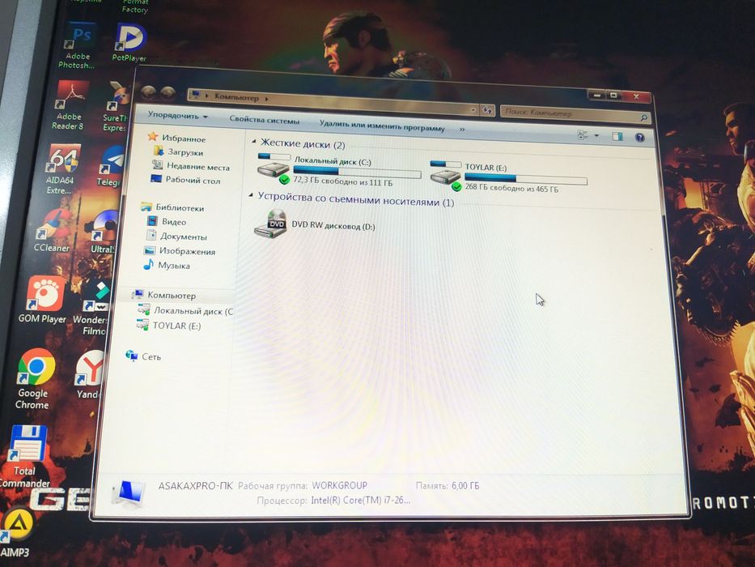Toggle the preview pane button
The width and height of the screenshot is (755, 567).
[617, 136]
